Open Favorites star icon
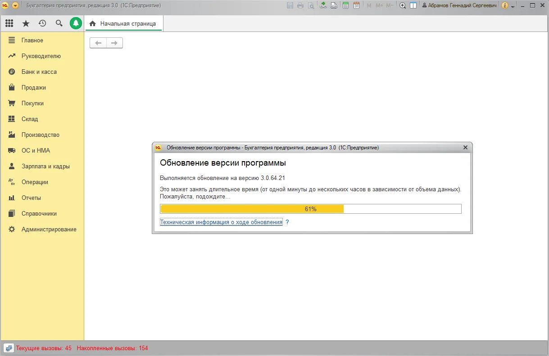 pos(26,23)
